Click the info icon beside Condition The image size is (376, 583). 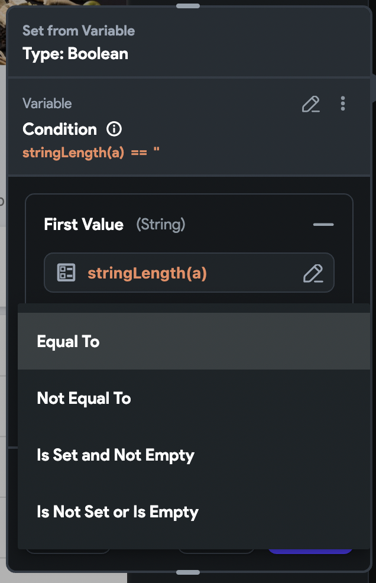(114, 129)
